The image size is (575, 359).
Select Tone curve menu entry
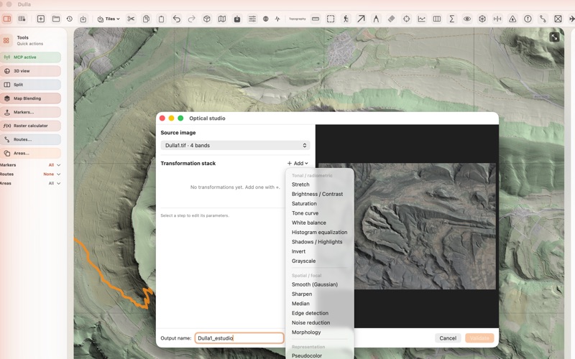305,213
